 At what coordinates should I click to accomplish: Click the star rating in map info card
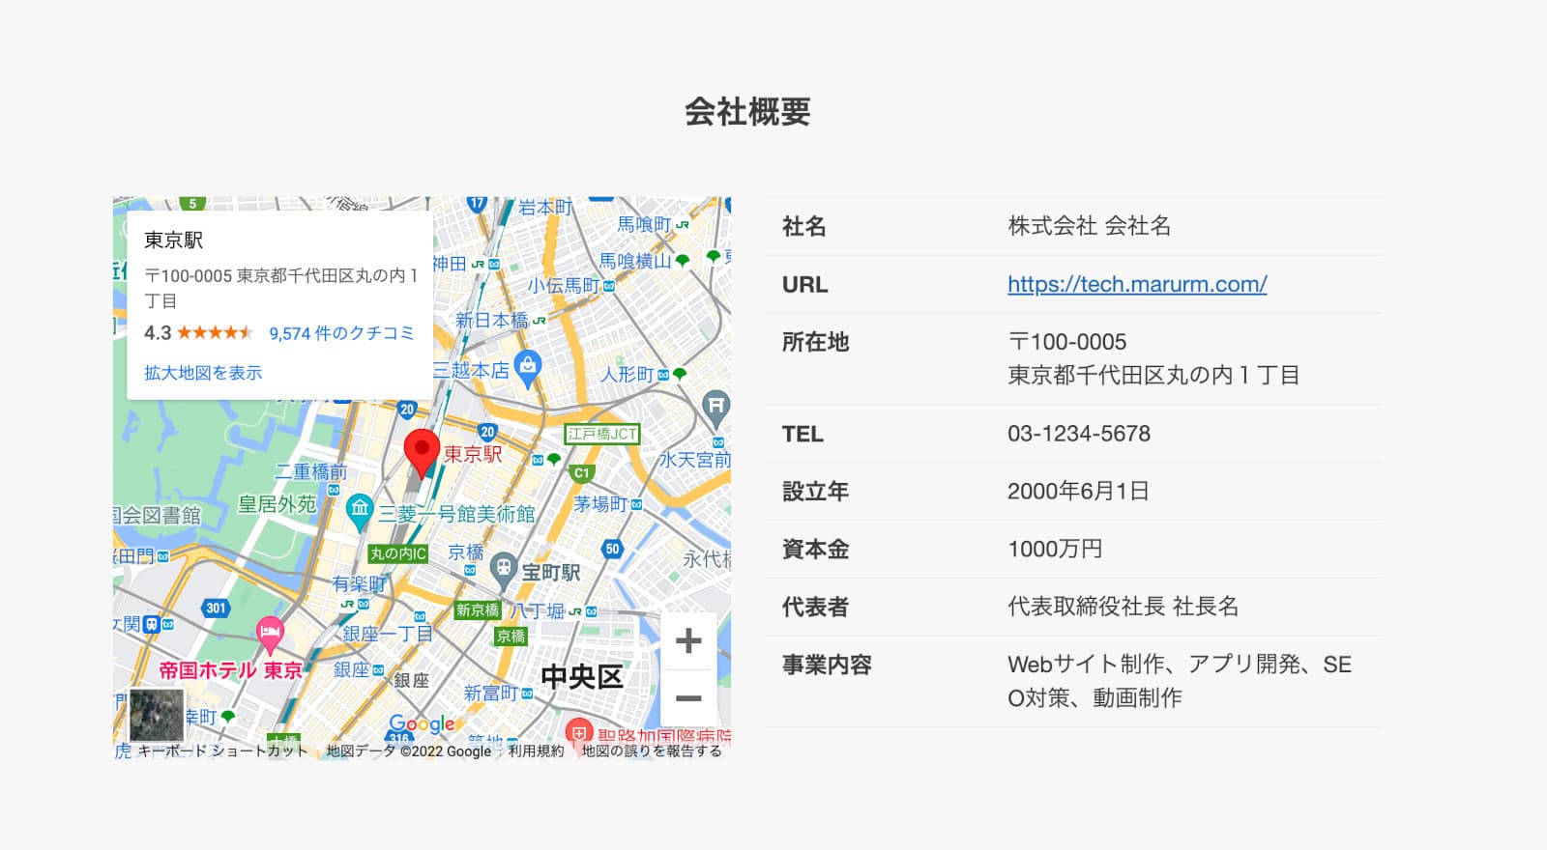coord(214,333)
